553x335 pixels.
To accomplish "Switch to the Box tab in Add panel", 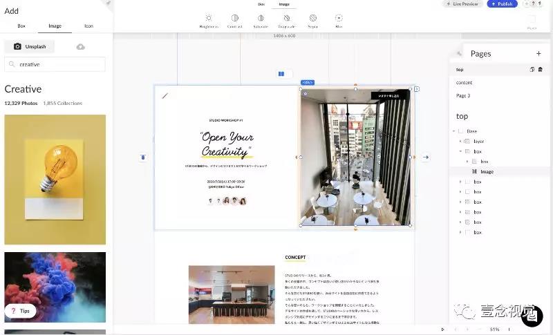I will pos(21,26).
